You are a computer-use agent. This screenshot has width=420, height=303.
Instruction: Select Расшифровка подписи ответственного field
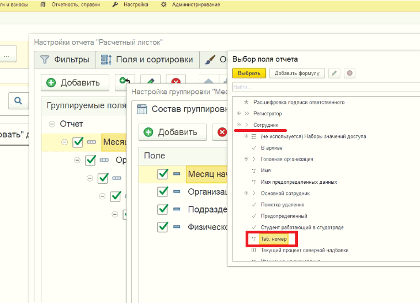[299, 102]
